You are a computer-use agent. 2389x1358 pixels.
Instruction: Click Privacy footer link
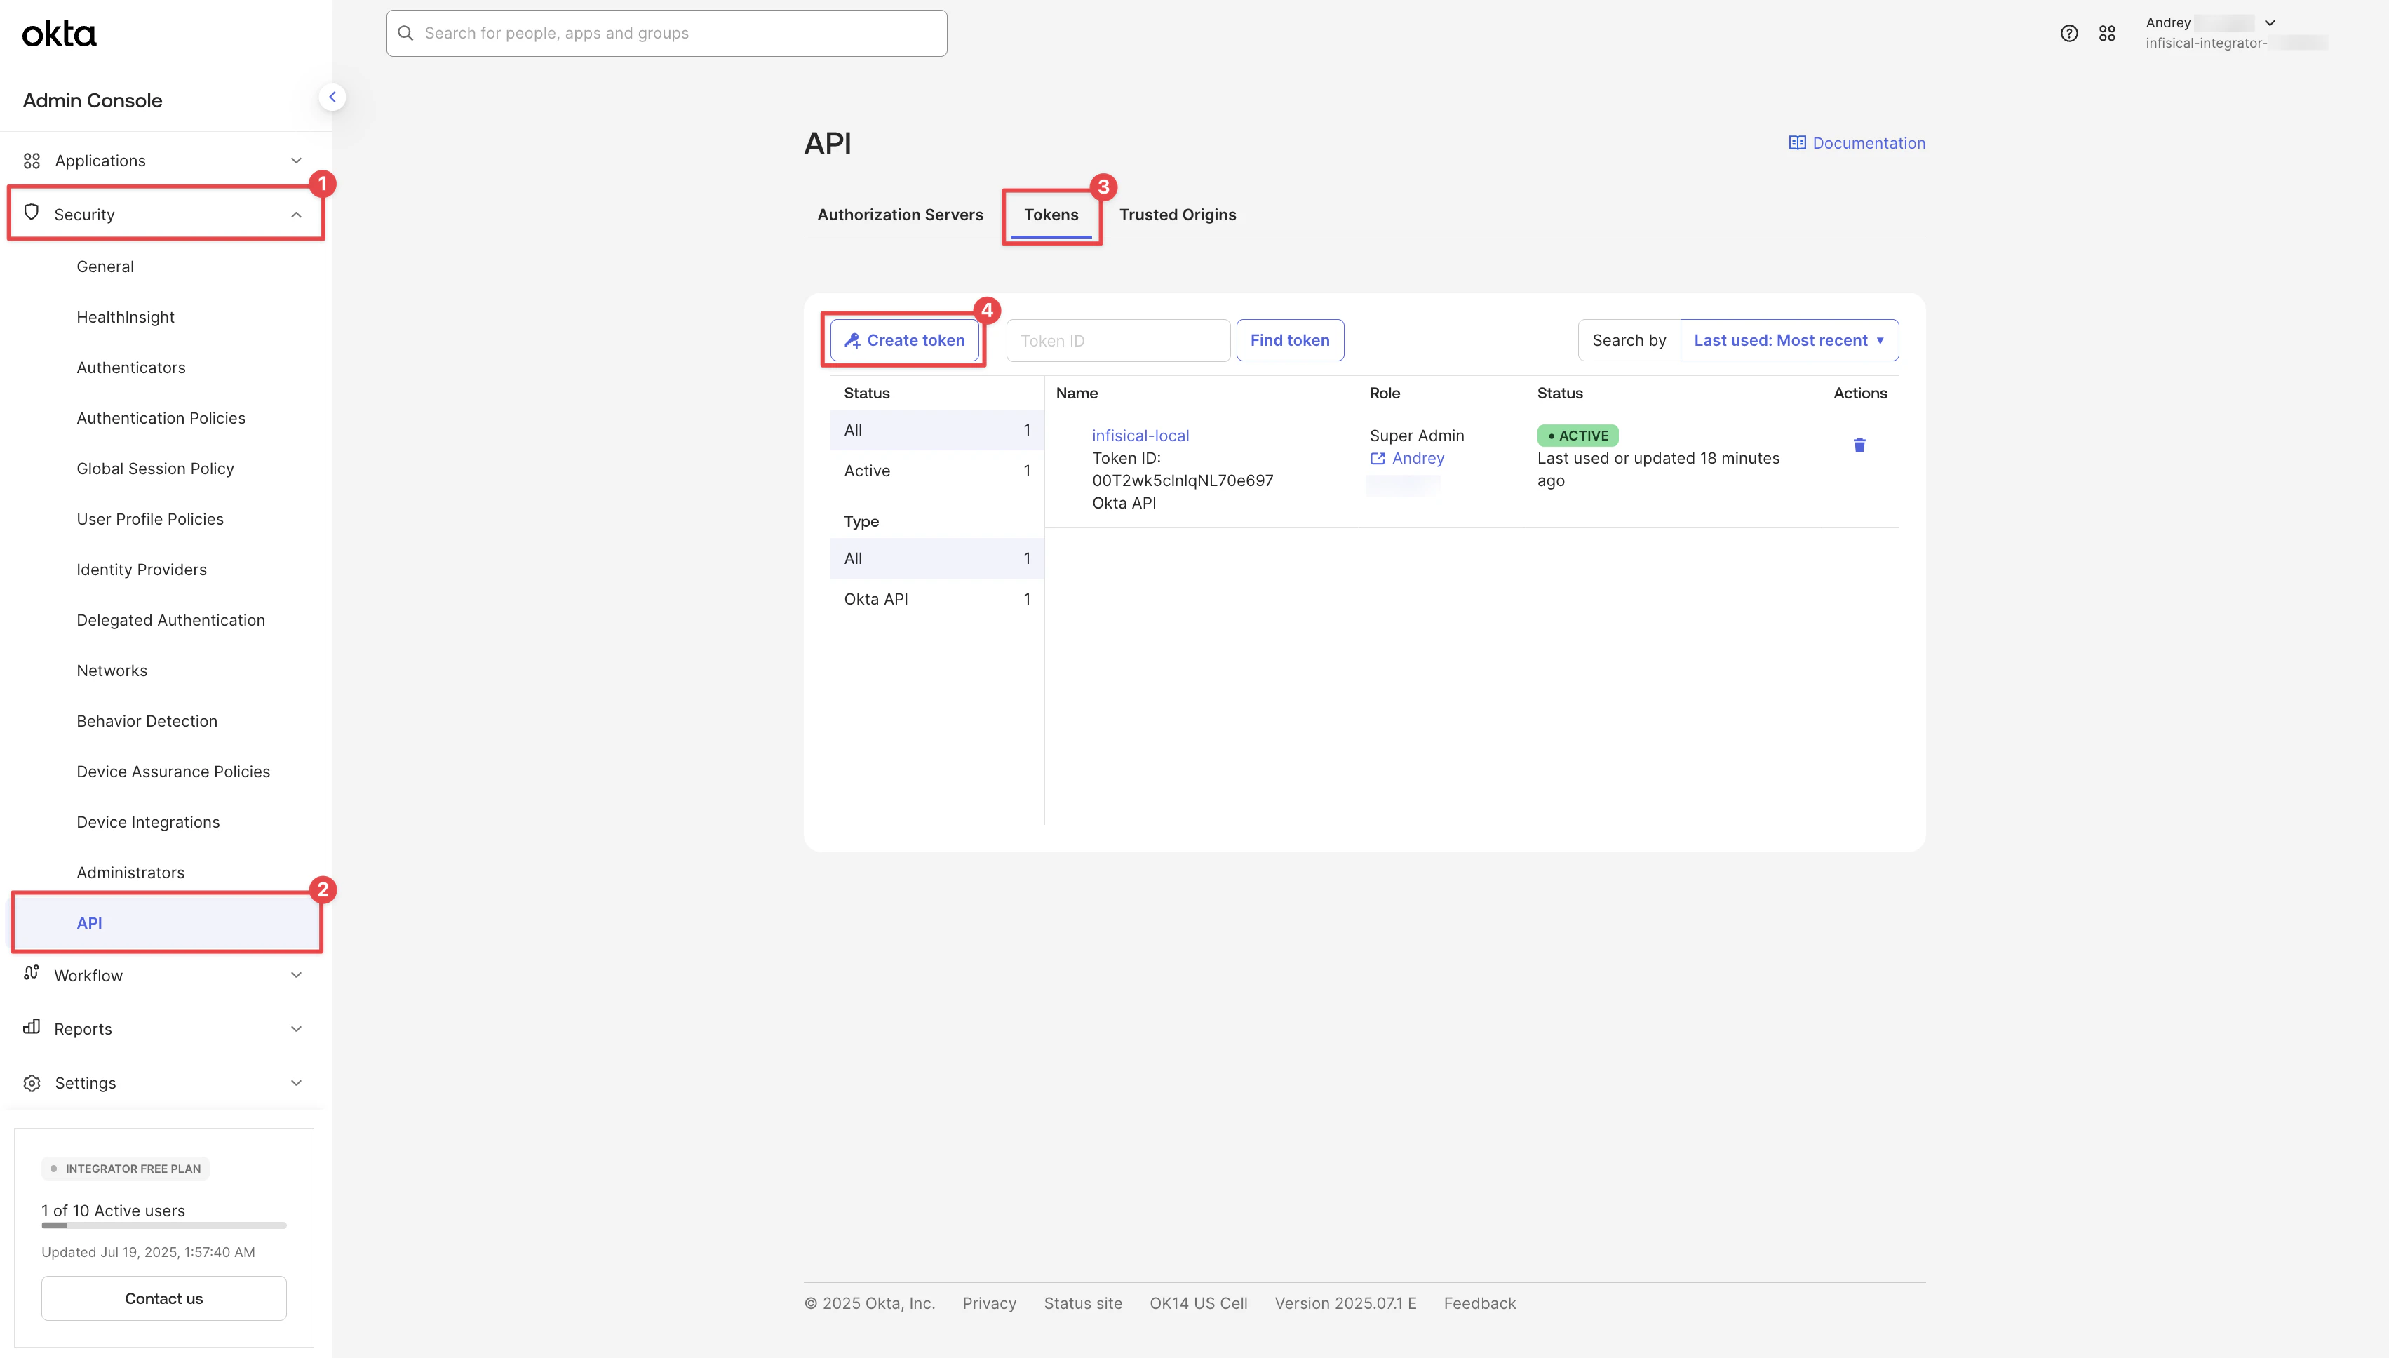[x=990, y=1303]
